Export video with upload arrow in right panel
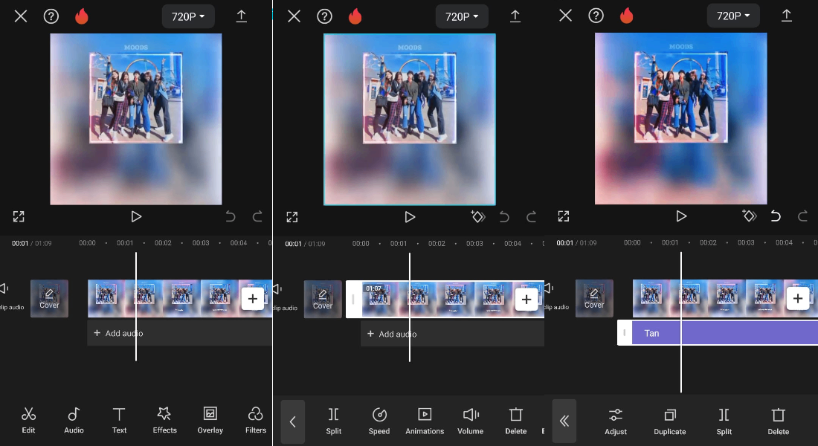818x446 pixels. point(786,16)
